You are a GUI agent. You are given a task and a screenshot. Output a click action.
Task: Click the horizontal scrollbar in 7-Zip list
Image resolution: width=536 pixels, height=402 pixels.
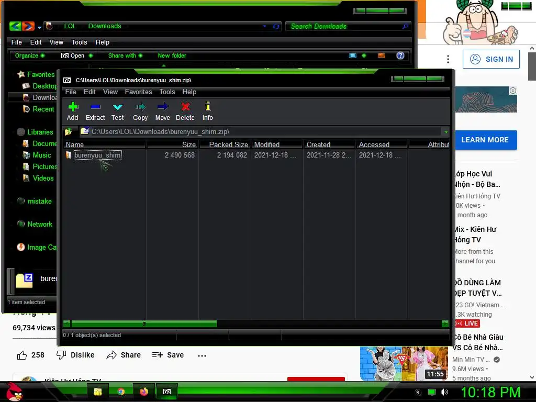click(x=144, y=323)
